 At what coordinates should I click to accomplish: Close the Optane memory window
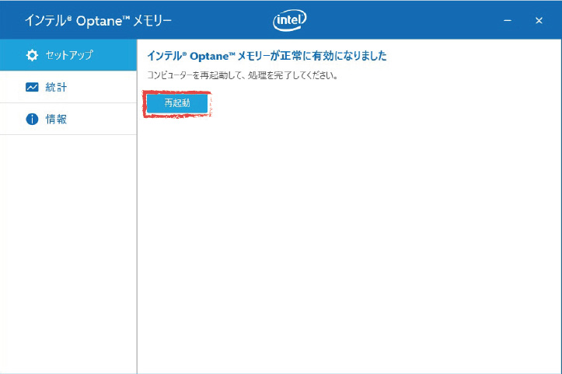[539, 20]
